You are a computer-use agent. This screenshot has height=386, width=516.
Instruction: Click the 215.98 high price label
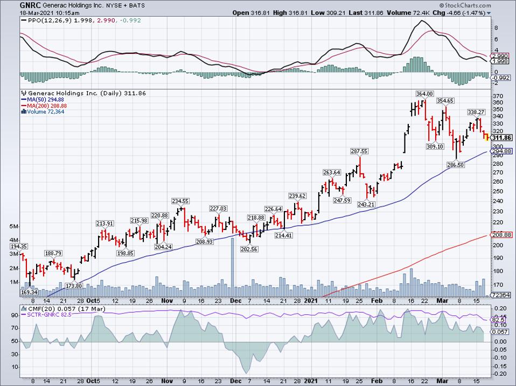139,221
